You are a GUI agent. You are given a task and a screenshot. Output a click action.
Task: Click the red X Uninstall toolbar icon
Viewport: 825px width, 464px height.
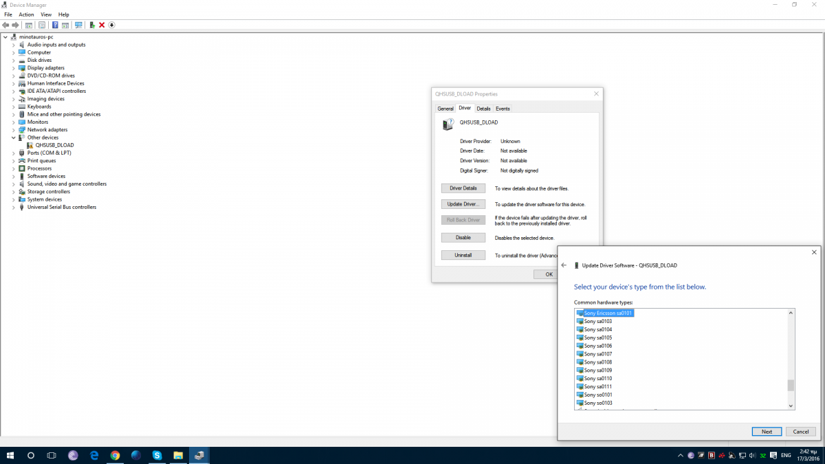(102, 25)
